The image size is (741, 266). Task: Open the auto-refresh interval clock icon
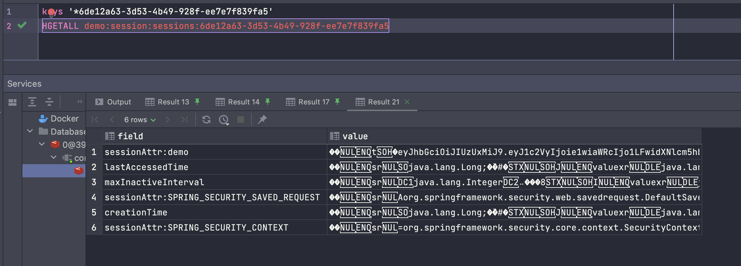click(224, 120)
